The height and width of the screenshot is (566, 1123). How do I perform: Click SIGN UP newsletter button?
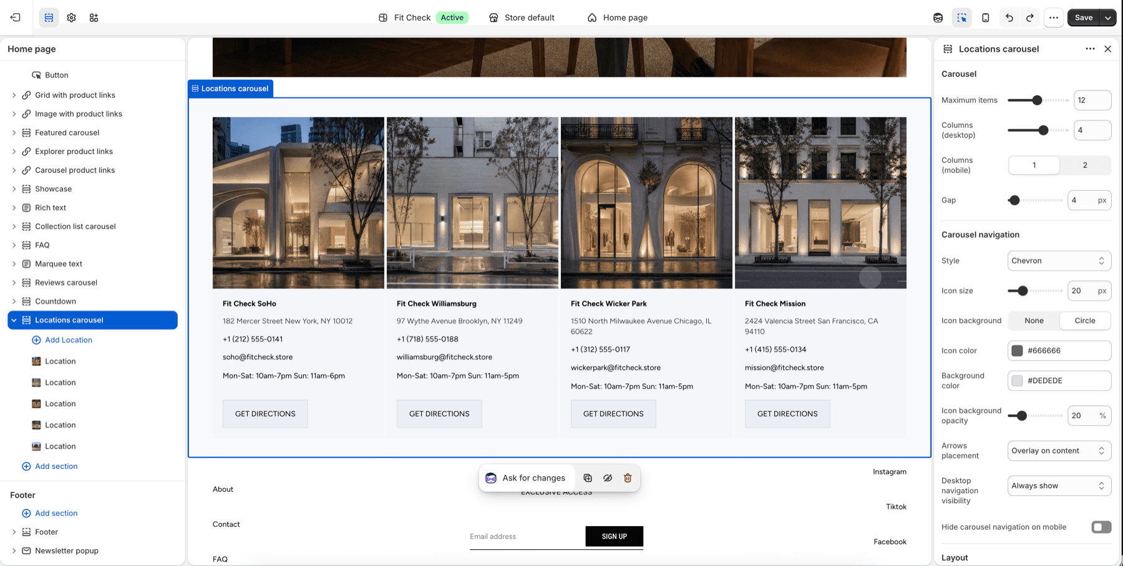615,536
